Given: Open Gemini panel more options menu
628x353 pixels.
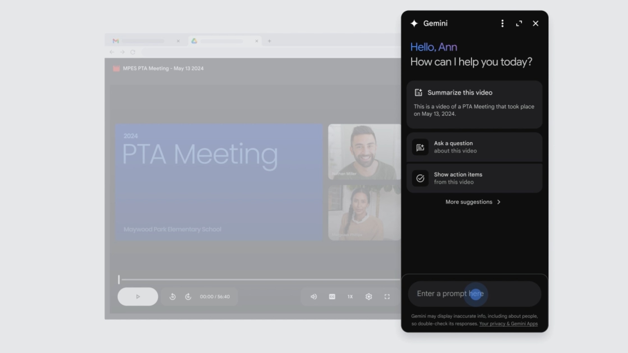Looking at the screenshot, I should point(502,24).
